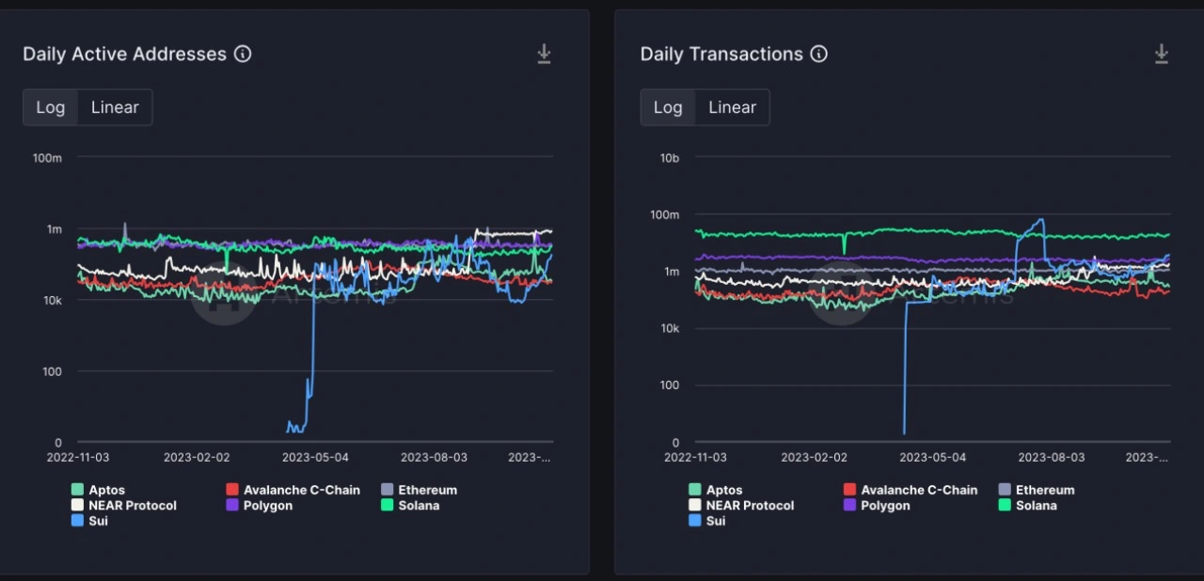Select Log scale for Daily Transactions
This screenshot has height=581, width=1204.
point(668,107)
